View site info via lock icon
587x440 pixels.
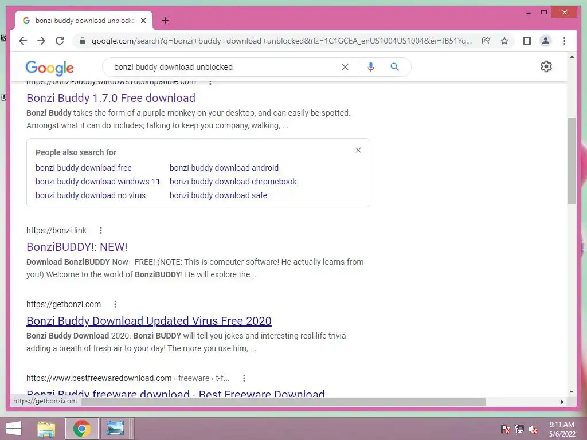coord(83,41)
